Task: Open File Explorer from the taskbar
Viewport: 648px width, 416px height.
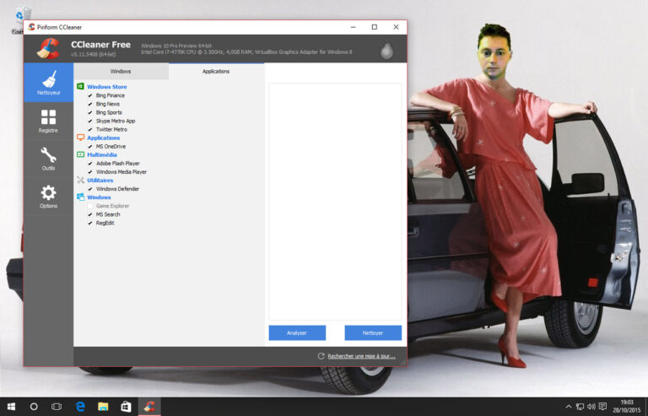Action: 103,406
